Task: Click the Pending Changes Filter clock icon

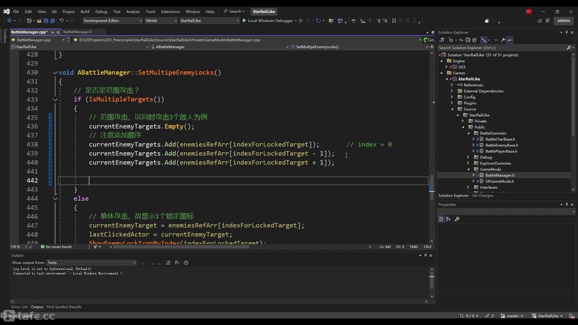Action: (x=451, y=40)
